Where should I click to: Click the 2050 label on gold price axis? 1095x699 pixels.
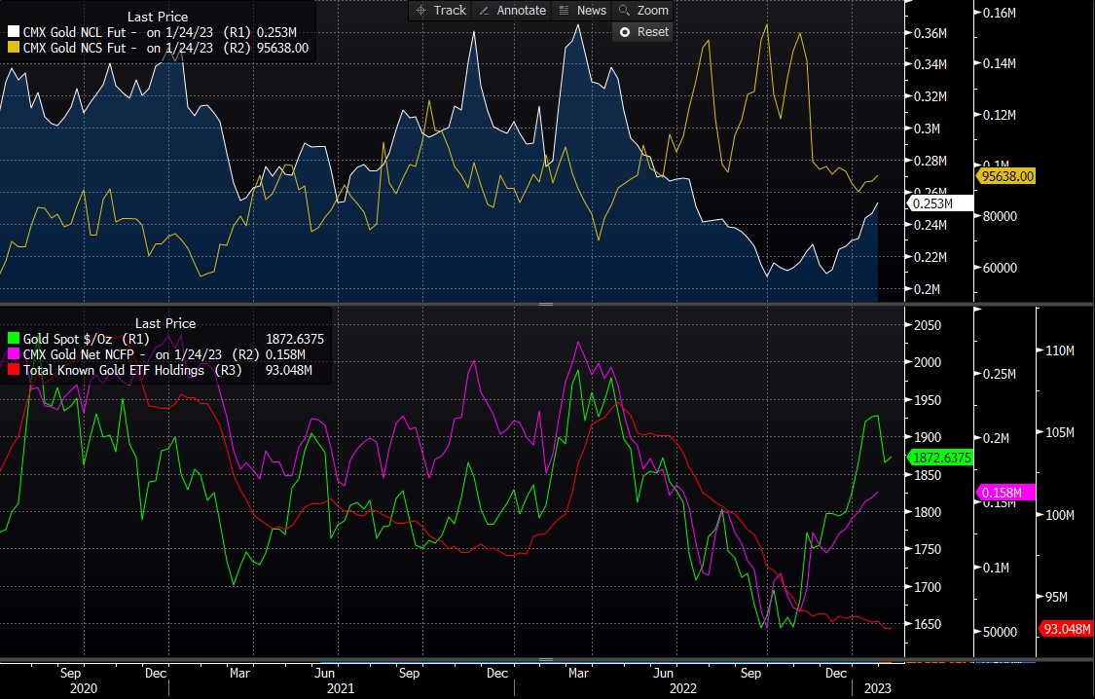[x=928, y=325]
